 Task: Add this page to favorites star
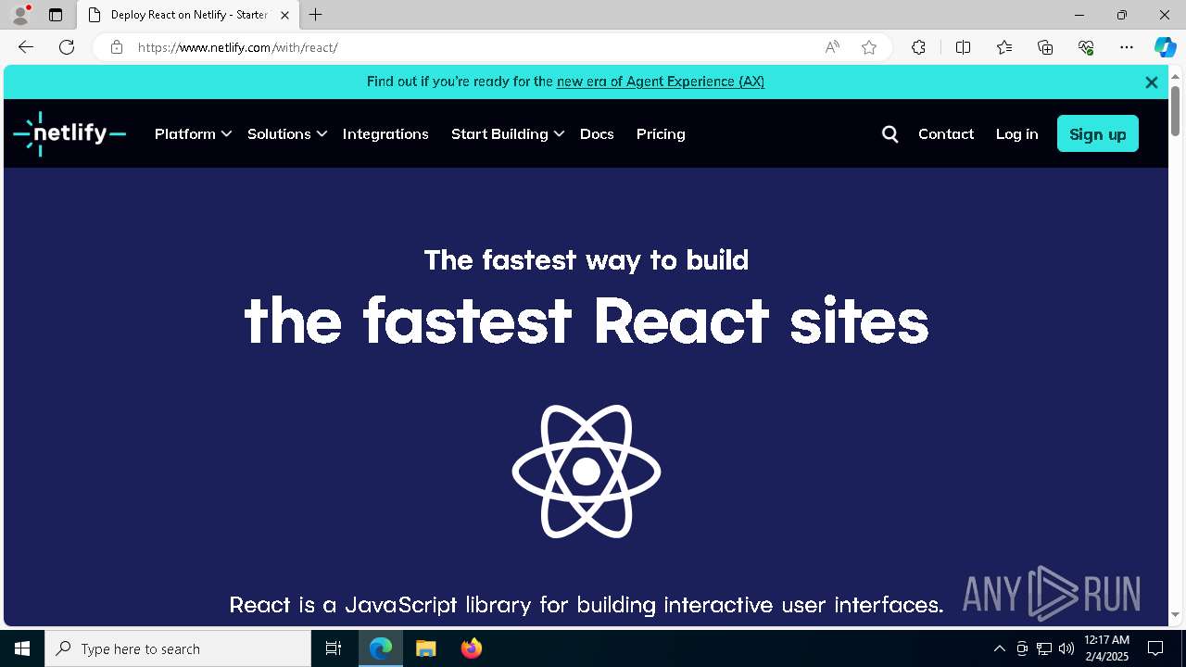click(x=869, y=47)
